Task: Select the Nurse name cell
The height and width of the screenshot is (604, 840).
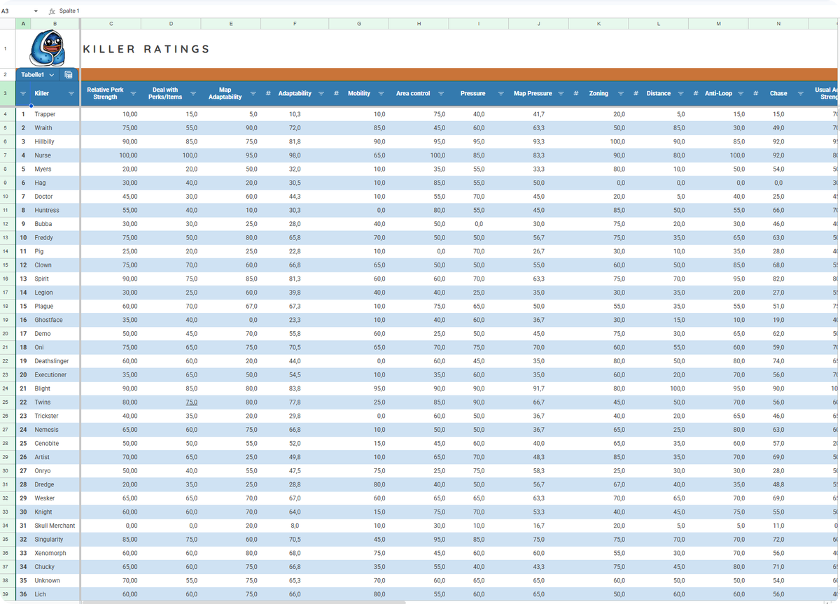Action: (x=55, y=155)
